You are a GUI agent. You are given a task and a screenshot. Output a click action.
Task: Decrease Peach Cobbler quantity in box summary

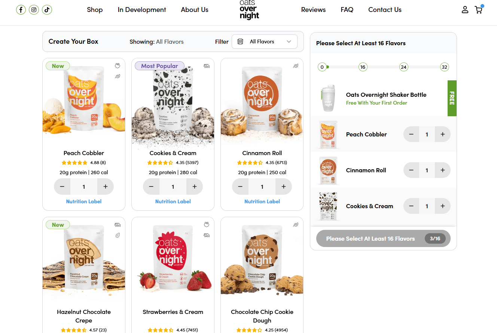[x=411, y=134]
